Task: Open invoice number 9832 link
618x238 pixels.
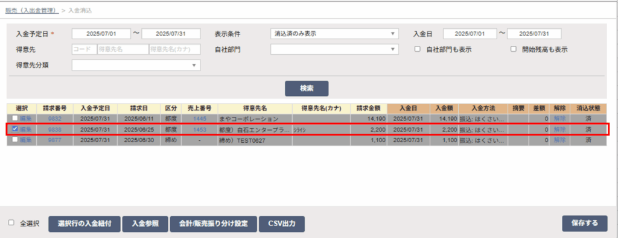Action: [x=55, y=119]
